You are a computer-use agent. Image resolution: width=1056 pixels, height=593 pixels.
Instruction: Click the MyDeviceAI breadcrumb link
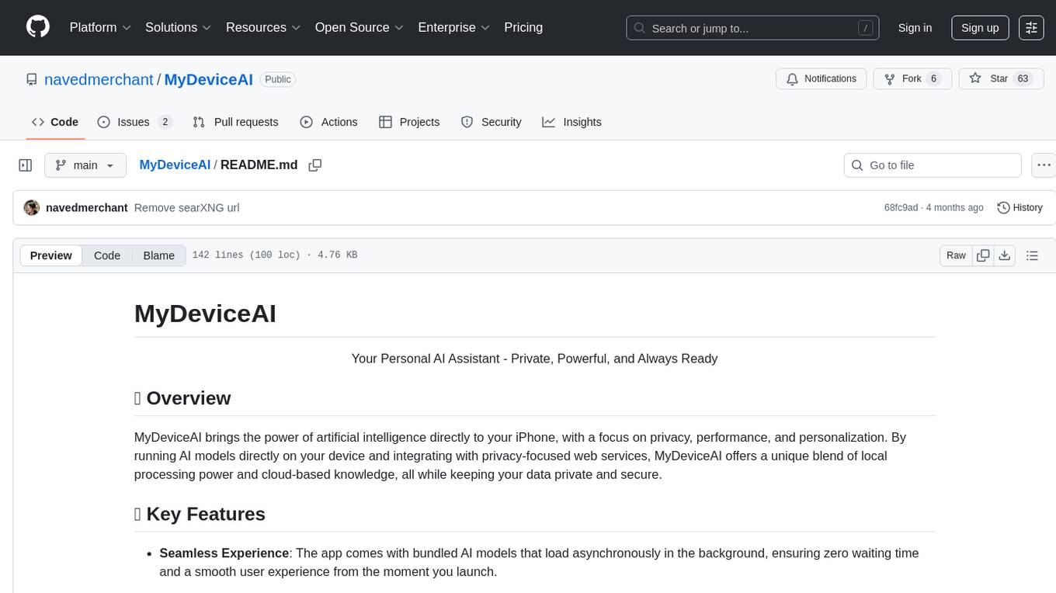pos(175,165)
